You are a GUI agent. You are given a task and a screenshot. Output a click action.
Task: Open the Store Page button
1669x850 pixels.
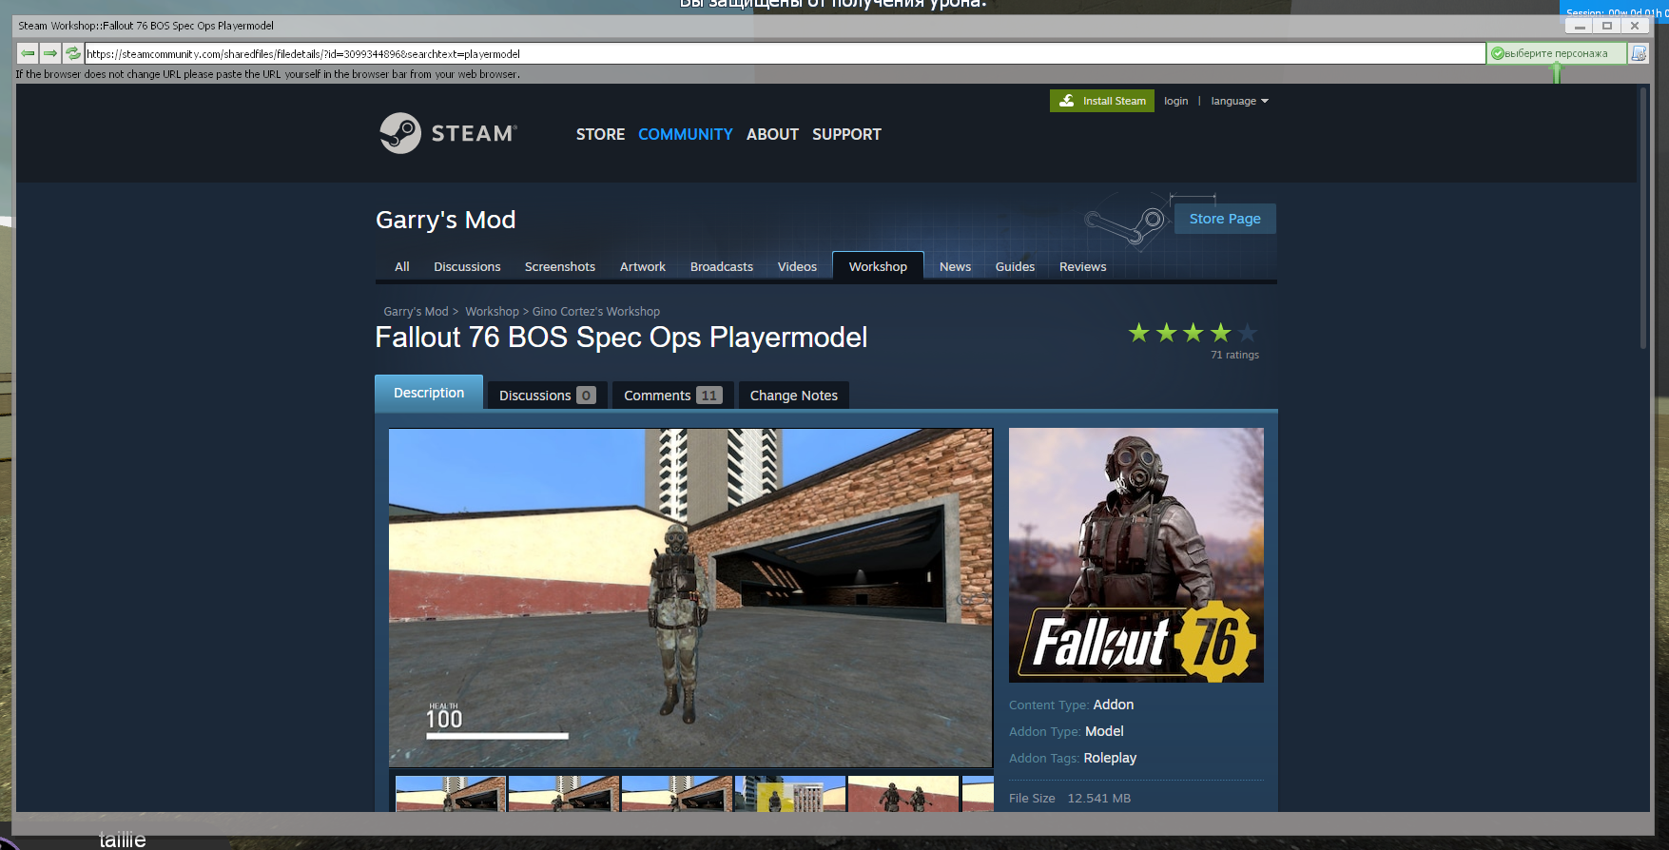pos(1225,219)
